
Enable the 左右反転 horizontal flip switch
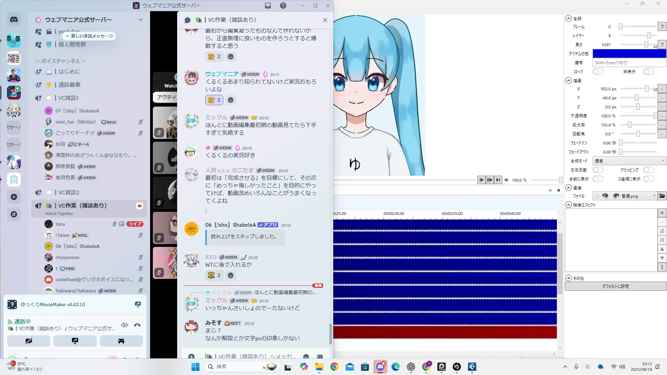tap(598, 170)
